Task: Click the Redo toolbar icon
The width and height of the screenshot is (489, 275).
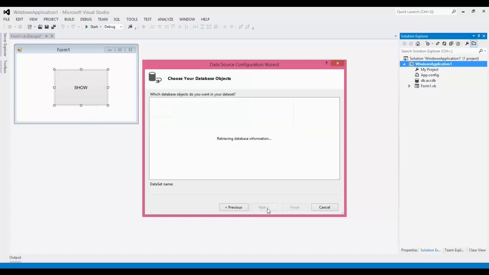Action: coord(73,27)
